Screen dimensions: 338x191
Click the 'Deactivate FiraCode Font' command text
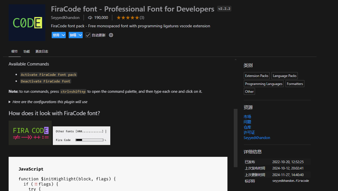click(x=45, y=81)
